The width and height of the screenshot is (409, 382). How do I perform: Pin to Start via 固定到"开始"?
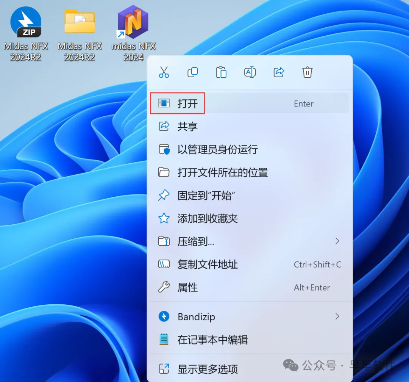pyautogui.click(x=249, y=195)
